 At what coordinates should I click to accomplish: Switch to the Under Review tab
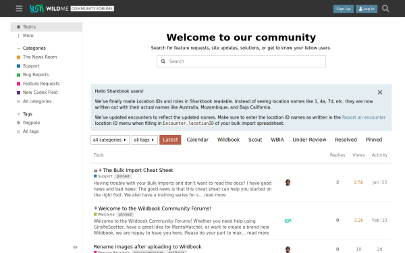pyautogui.click(x=309, y=140)
